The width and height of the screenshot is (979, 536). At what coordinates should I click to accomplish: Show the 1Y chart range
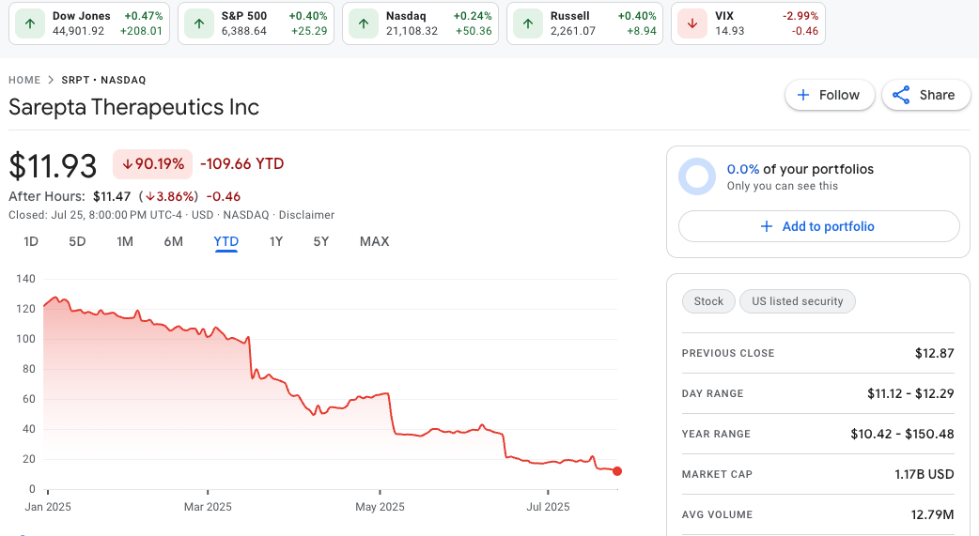click(x=276, y=241)
